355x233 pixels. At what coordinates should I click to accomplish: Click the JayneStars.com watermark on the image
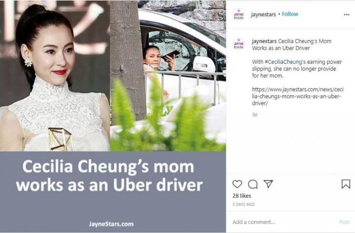click(x=111, y=224)
